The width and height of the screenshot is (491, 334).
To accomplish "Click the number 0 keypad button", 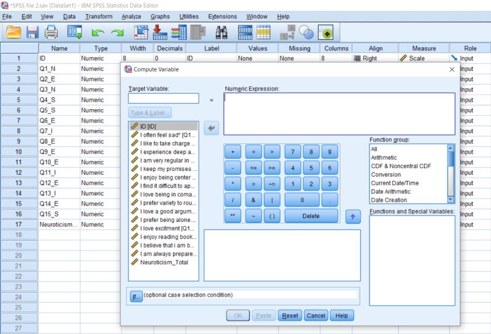I will tap(302, 200).
